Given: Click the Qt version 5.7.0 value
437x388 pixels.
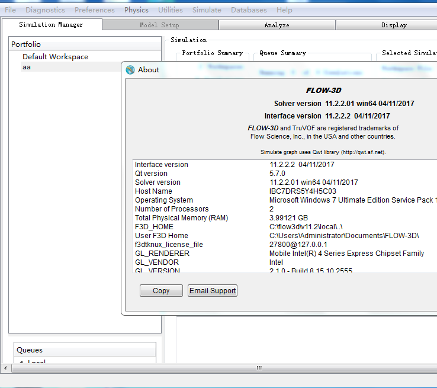Looking at the screenshot, I should (277, 174).
